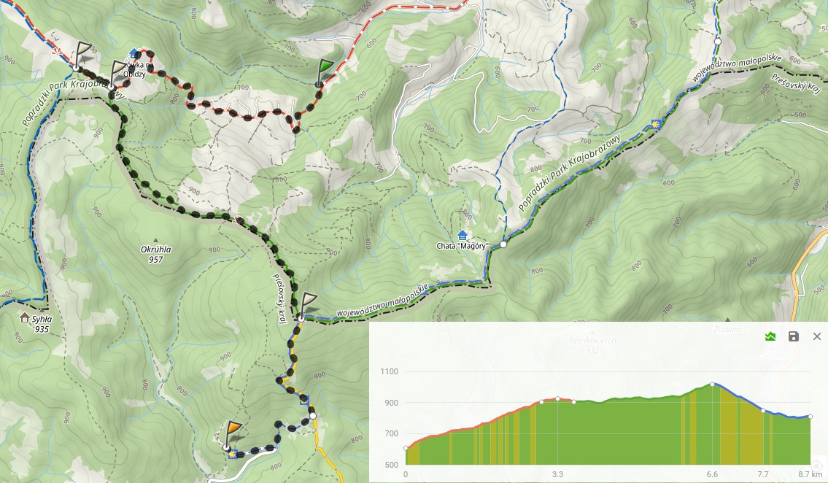Click the end point at 8.7 km on chart
The width and height of the screenshot is (828, 483).
pos(810,417)
